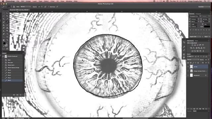The width and height of the screenshot is (212, 119).
Task: Open the font family dropdown
Action: tap(195, 16)
